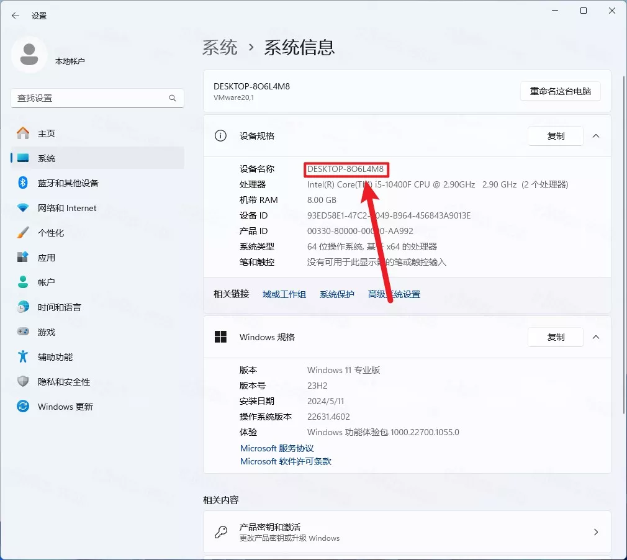Open the 高级系统设置 link
Screen dimensions: 627x560
point(394,294)
